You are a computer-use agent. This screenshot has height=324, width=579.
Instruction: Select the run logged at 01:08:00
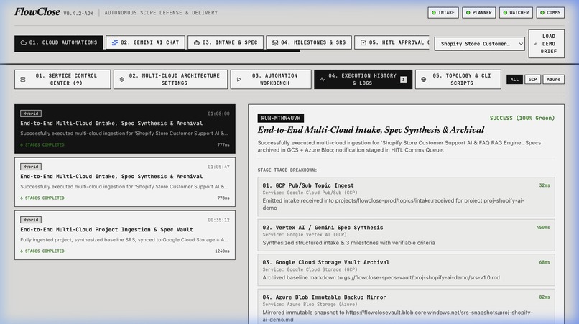click(x=125, y=129)
